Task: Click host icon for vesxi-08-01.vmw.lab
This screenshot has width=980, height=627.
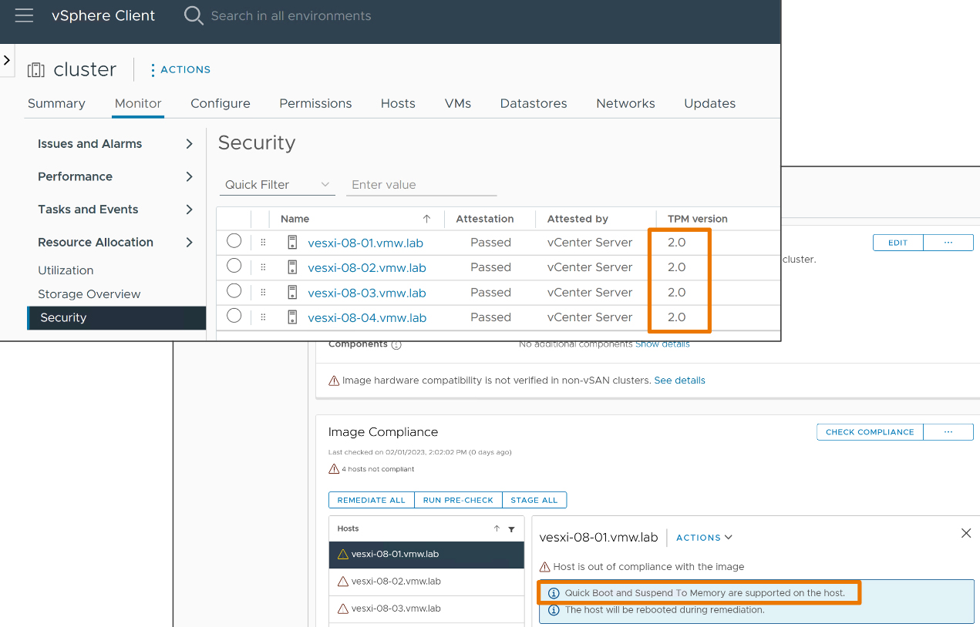Action: click(292, 243)
